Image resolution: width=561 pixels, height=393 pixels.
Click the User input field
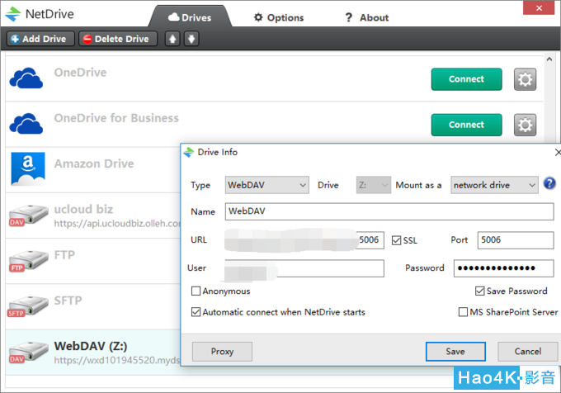[x=304, y=268]
